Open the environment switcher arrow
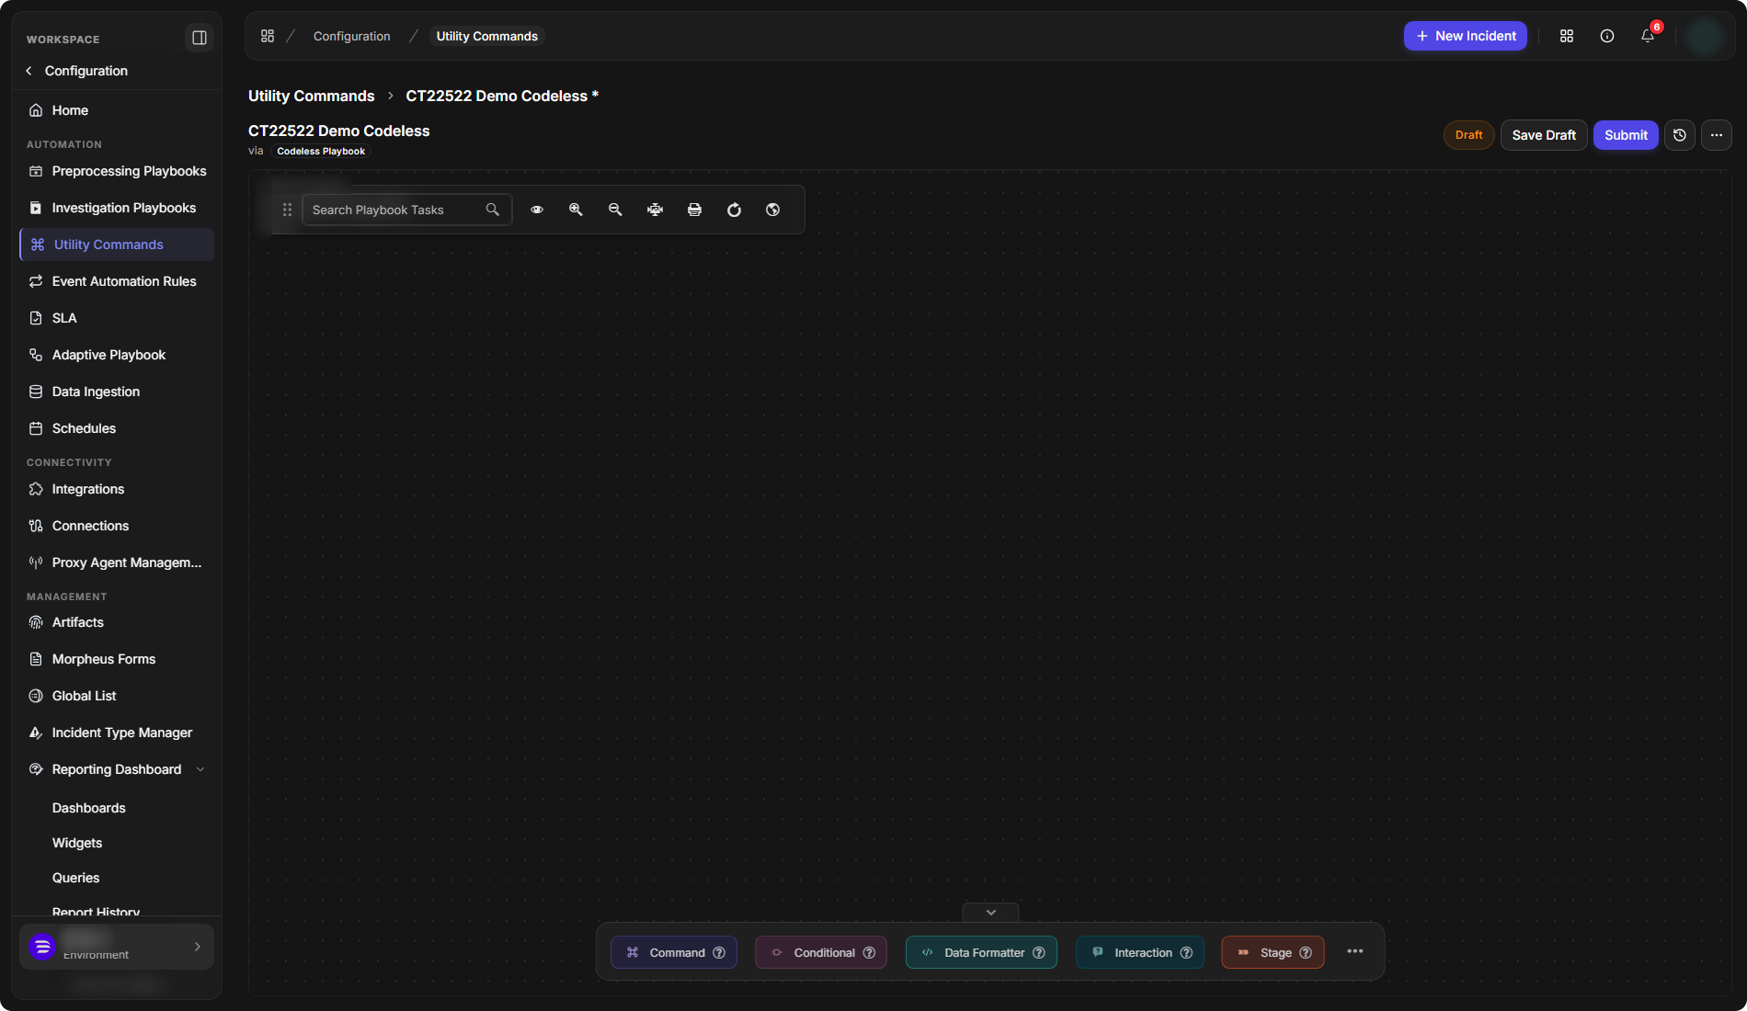Viewport: 1747px width, 1011px height. coord(198,947)
